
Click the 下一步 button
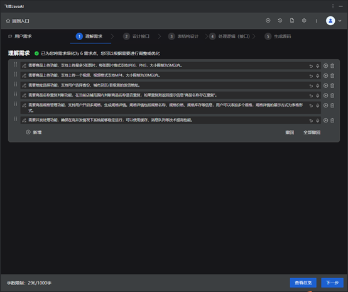(x=332, y=283)
